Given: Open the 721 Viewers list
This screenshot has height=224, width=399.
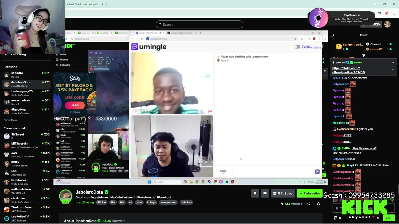Looking at the screenshot, I should click(291, 204).
